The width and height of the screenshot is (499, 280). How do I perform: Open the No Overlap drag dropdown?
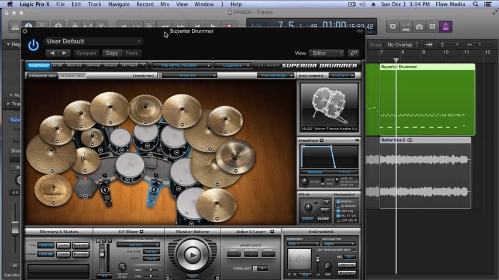(402, 44)
